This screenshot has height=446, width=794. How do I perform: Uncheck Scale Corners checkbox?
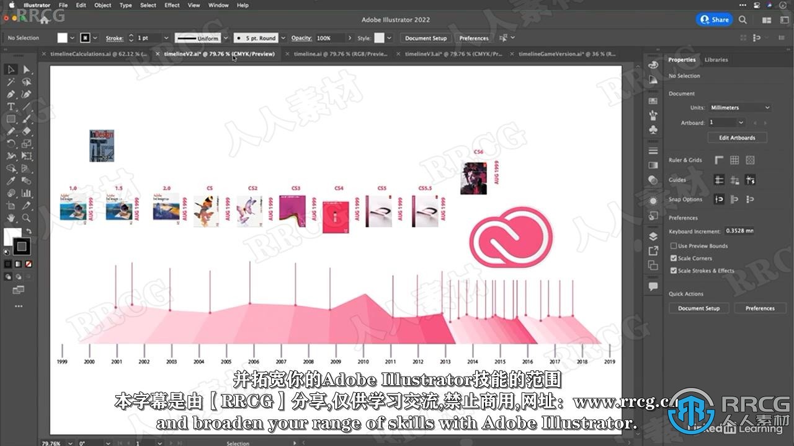click(x=674, y=258)
